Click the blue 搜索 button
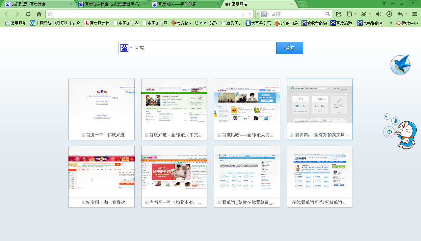Screen dimensions: 421x241 tap(289, 48)
